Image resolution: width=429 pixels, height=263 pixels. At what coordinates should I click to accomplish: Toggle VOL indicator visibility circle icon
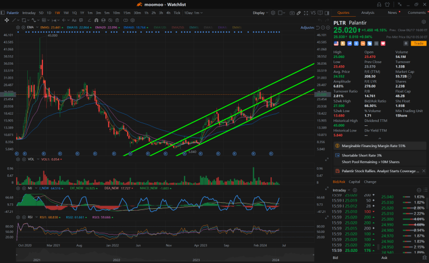(23, 159)
